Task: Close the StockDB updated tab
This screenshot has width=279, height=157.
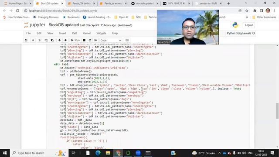Action: tap(62, 3)
